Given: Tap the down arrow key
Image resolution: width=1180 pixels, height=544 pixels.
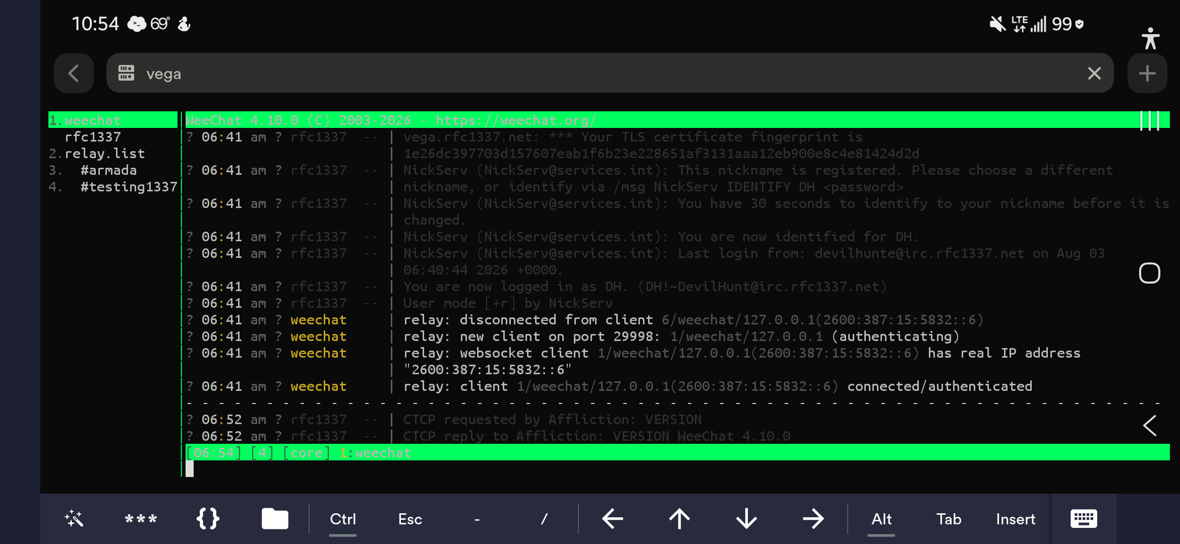Looking at the screenshot, I should (x=746, y=519).
